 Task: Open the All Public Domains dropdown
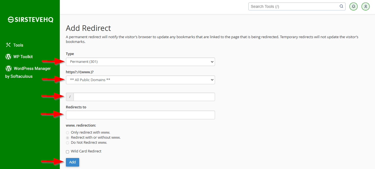[140, 80]
